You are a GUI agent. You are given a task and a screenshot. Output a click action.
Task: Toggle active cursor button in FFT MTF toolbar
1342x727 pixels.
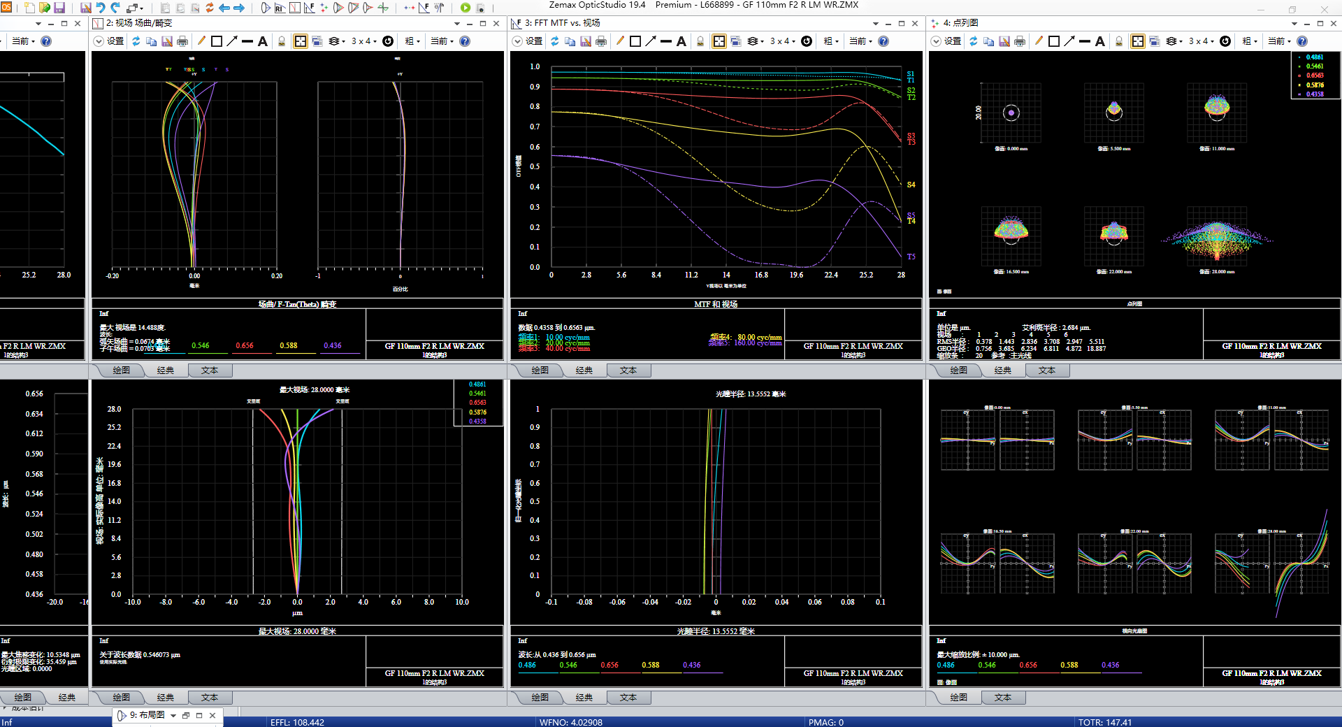click(x=719, y=41)
